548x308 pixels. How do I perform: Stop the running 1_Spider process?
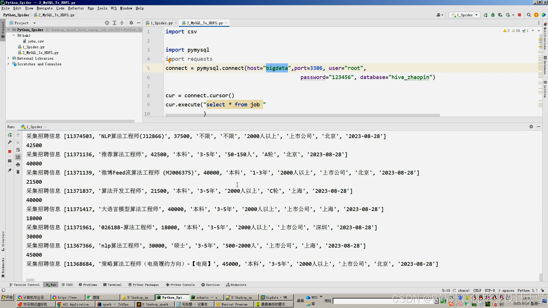[x=10, y=151]
